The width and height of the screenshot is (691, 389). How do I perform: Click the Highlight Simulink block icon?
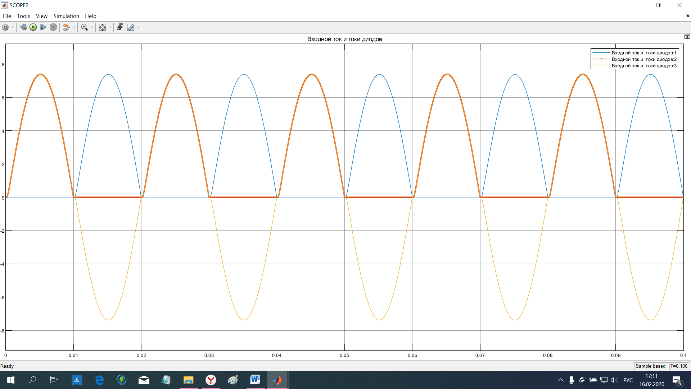click(x=66, y=27)
